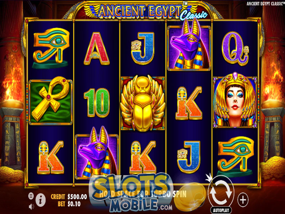Click the Ancient Egypt Classic title logo
The height and width of the screenshot is (214, 285).
144,11
